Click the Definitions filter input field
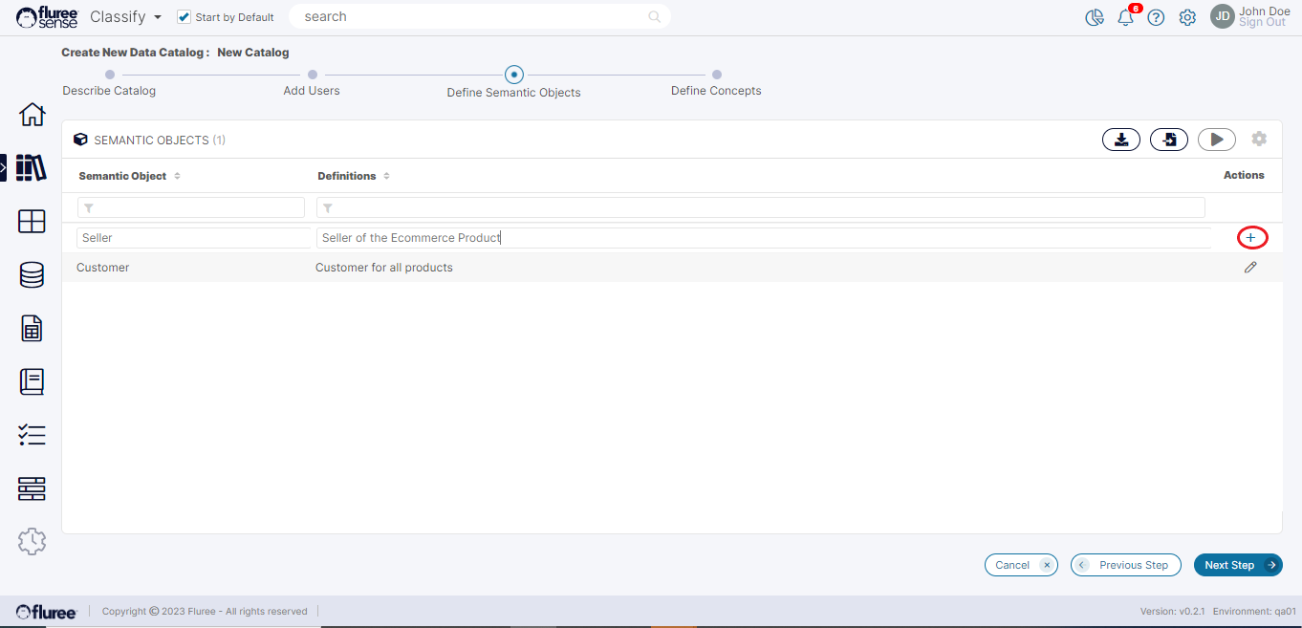 click(760, 207)
